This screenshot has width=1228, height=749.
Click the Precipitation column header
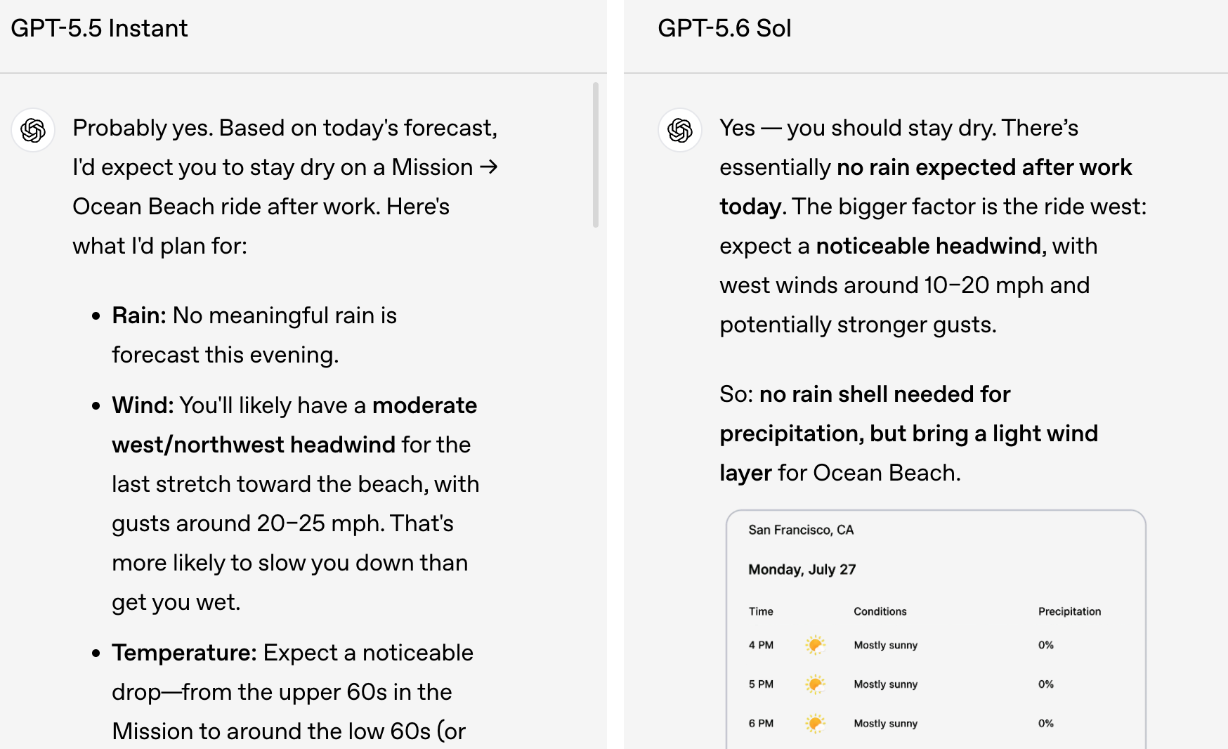[1069, 611]
